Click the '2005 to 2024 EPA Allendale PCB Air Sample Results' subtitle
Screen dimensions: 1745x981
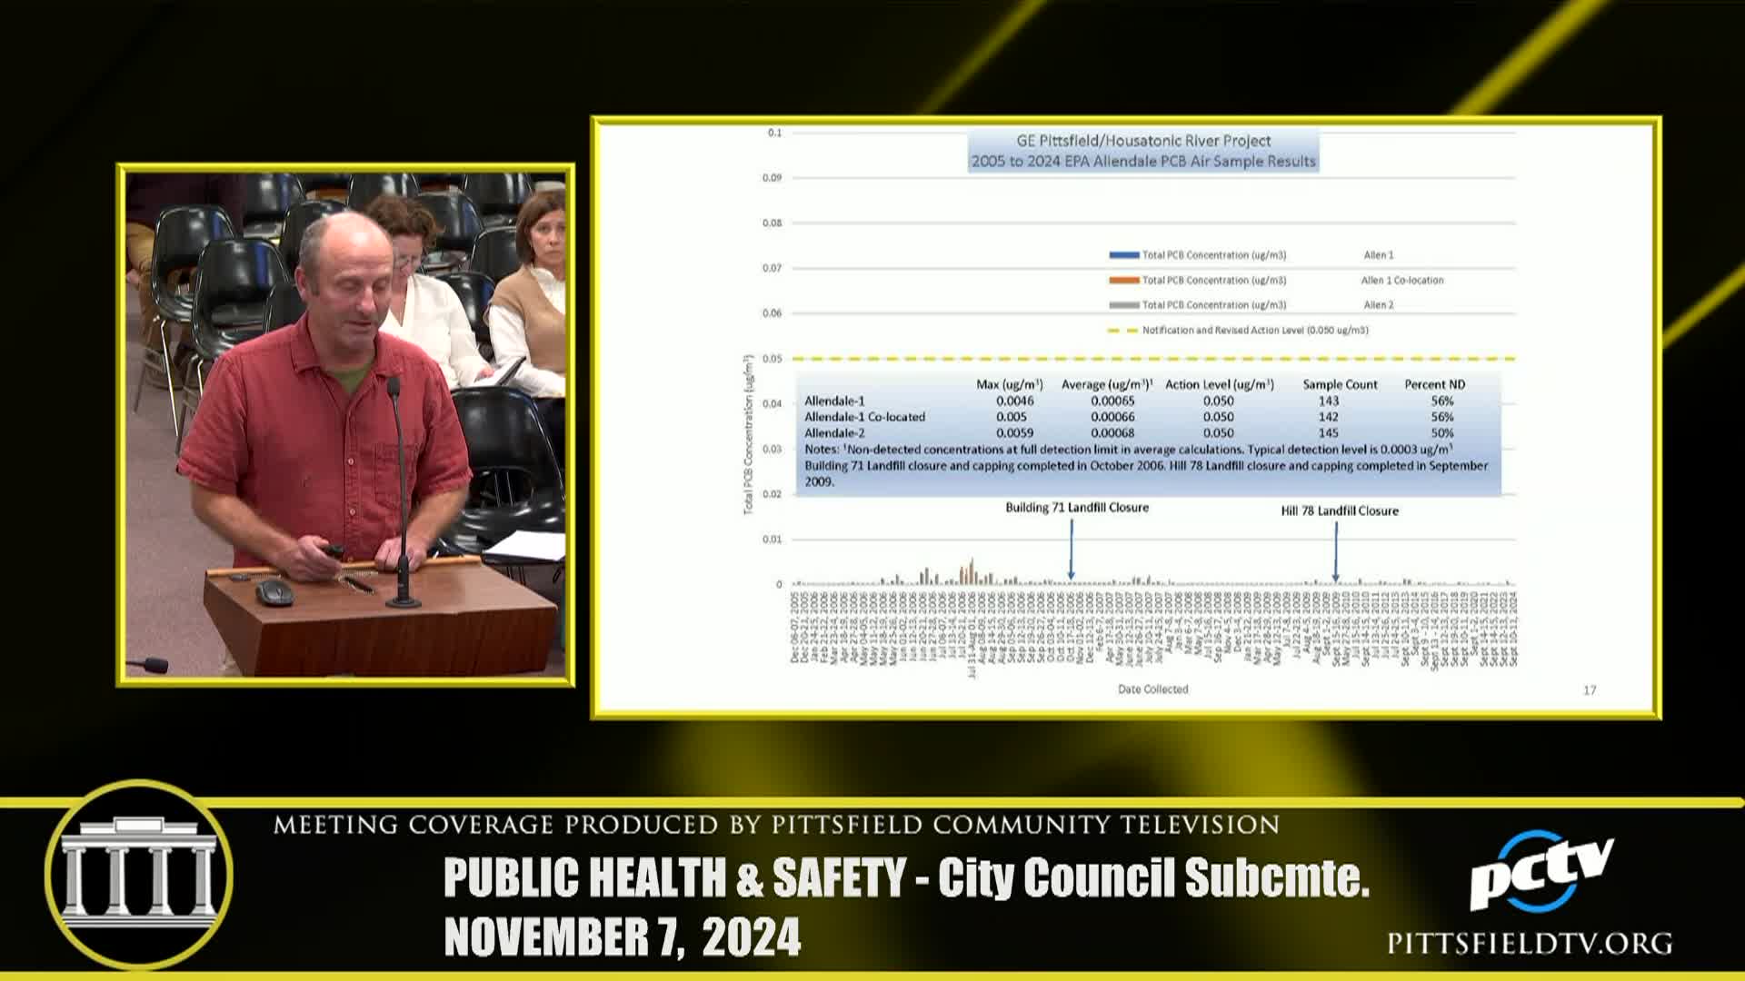[x=1143, y=162]
